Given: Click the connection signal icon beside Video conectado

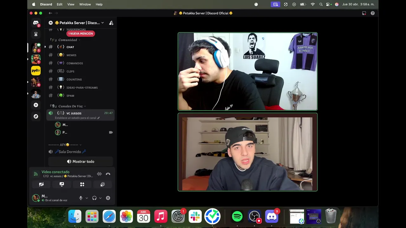Looking at the screenshot, I should [36, 174].
